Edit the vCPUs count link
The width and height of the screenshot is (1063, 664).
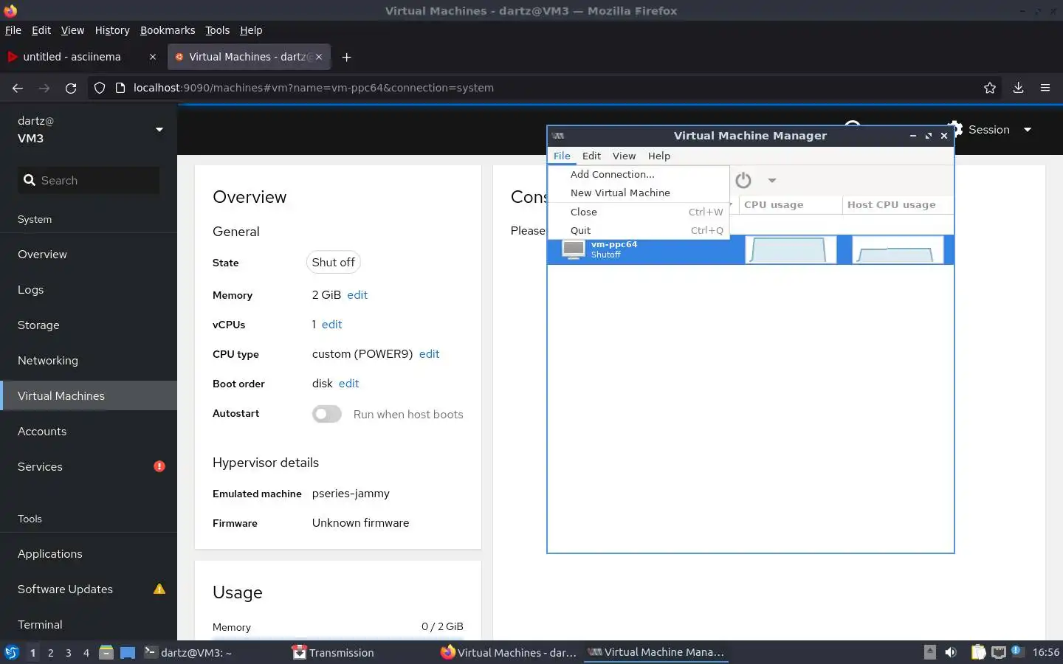332,324
